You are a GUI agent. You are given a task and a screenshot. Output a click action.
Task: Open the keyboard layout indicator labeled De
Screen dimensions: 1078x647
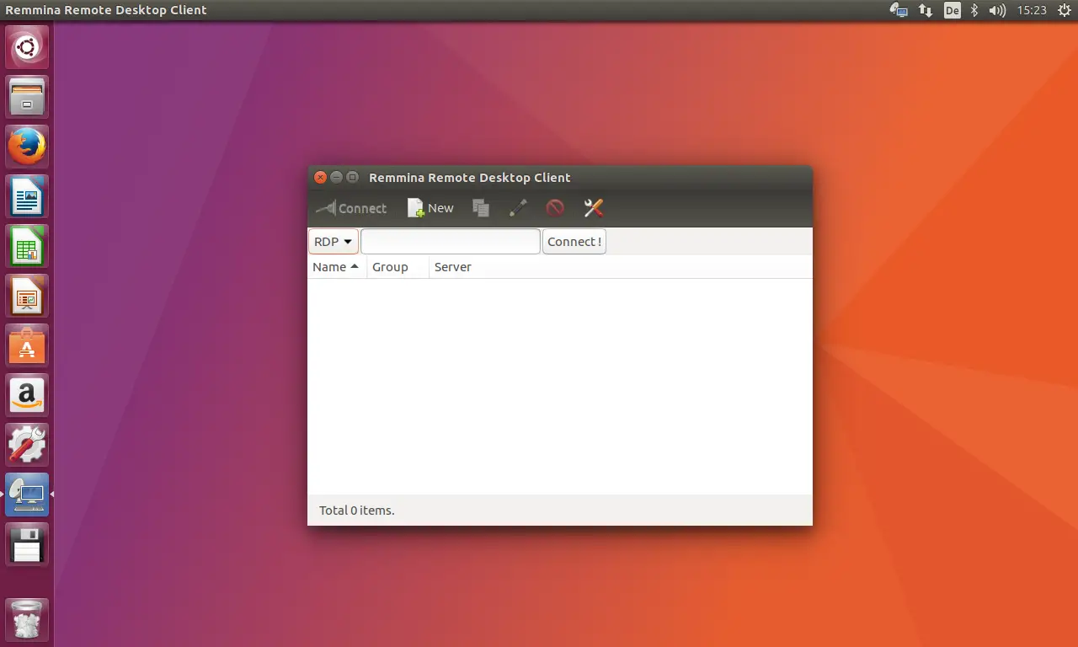(952, 10)
